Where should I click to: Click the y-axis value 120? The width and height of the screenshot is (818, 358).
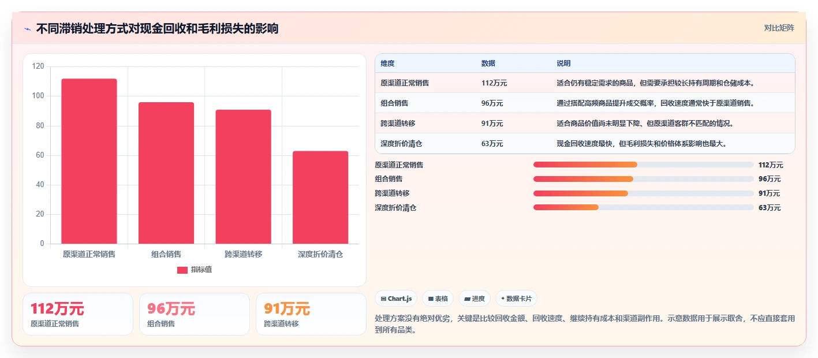38,66
